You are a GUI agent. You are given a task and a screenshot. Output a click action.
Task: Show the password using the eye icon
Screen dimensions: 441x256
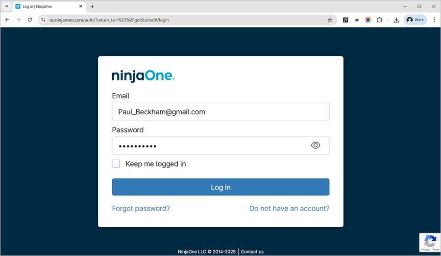316,146
